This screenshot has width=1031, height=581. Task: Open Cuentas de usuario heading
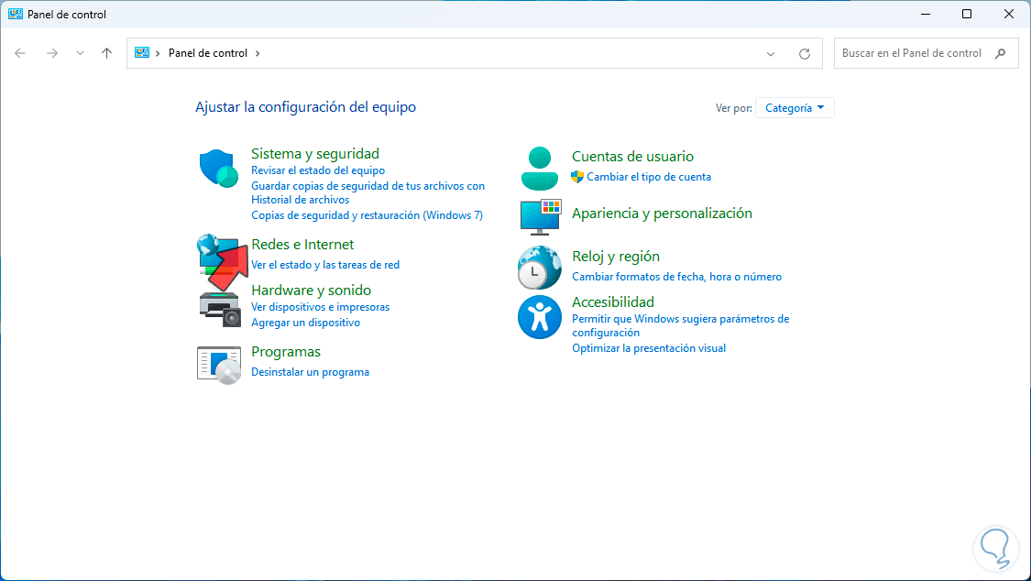point(632,156)
